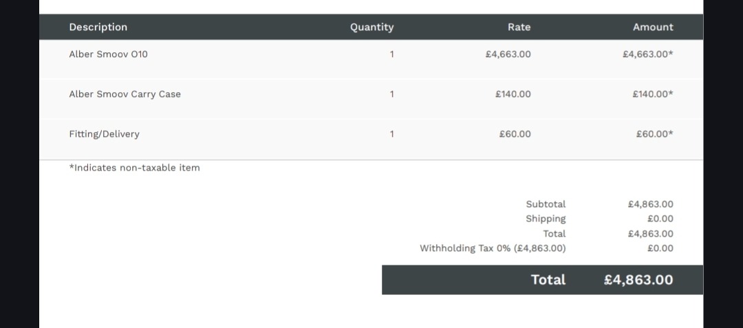The width and height of the screenshot is (743, 328).
Task: Click the Withholding Tax 0% line
Action: 493,248
